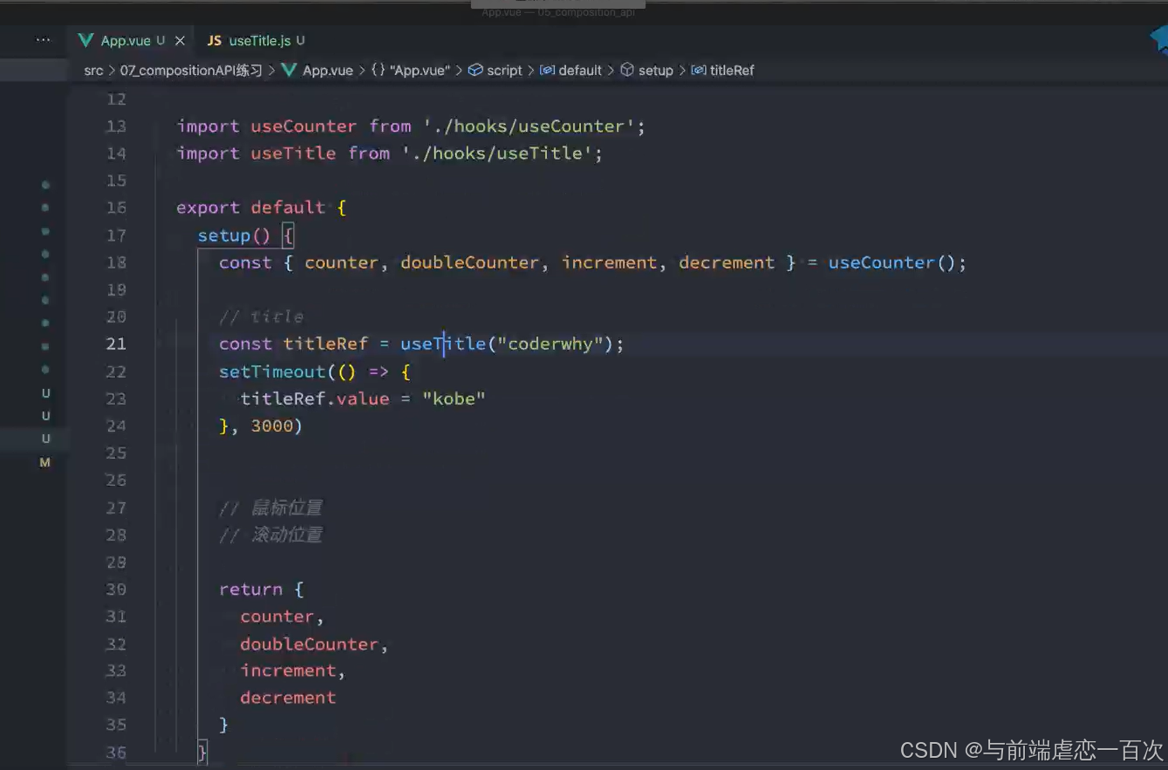
Task: Click setTimeout on line 22
Action: pyautogui.click(x=272, y=371)
